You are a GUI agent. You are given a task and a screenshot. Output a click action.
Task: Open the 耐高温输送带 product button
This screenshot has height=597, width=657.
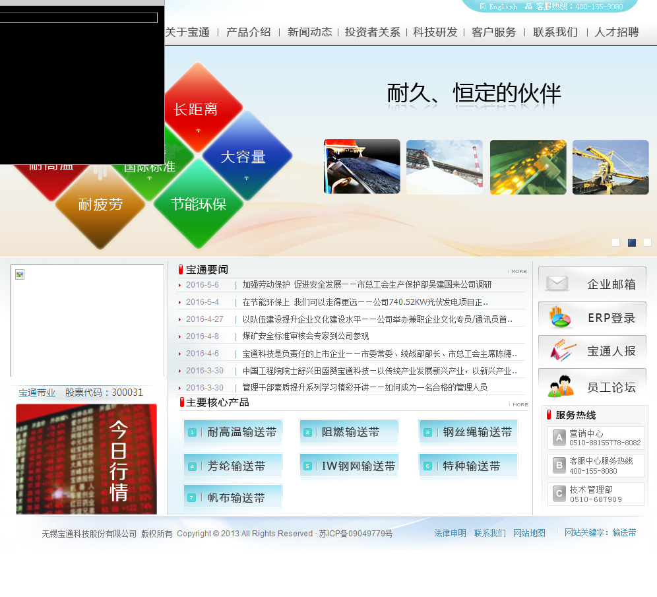(233, 432)
